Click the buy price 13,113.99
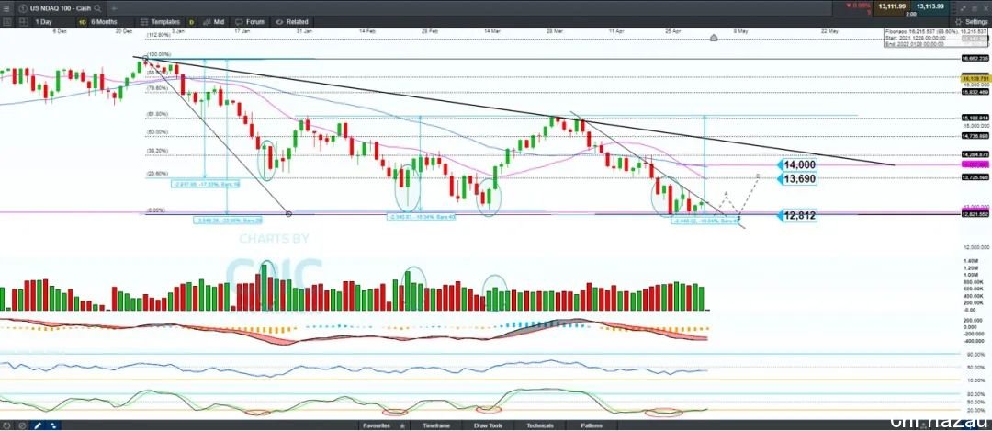992x431 pixels. click(x=930, y=6)
